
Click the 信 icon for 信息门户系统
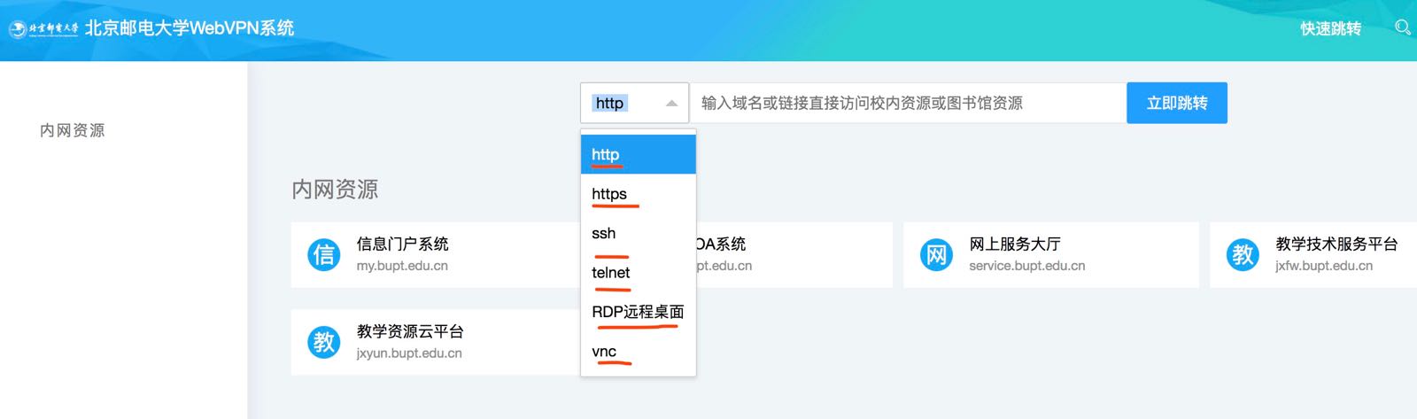coord(324,254)
